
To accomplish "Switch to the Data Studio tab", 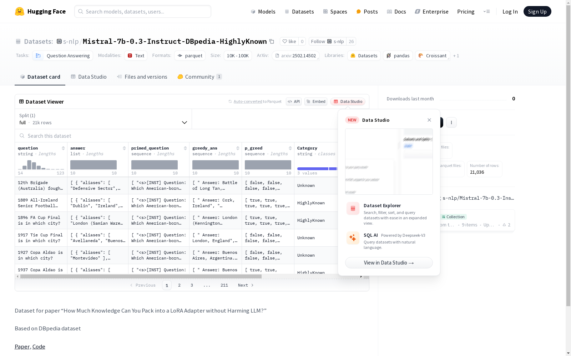I will pos(89,77).
